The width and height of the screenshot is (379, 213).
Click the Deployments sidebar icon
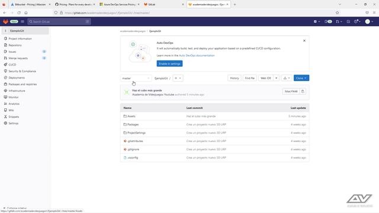(x=5, y=78)
